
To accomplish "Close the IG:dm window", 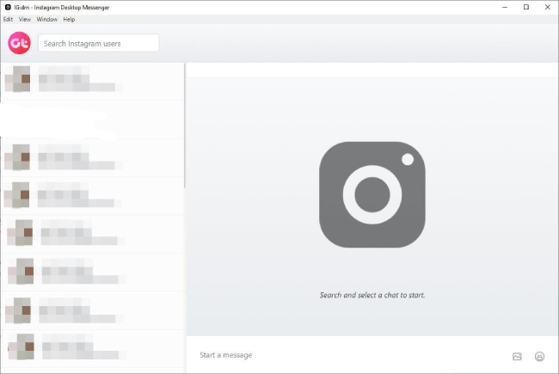I will (547, 7).
